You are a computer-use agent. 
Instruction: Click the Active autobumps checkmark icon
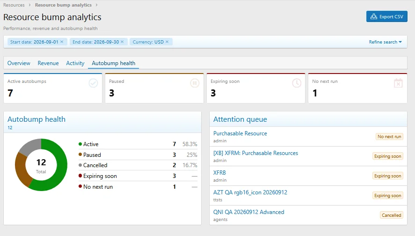pyautogui.click(x=93, y=83)
